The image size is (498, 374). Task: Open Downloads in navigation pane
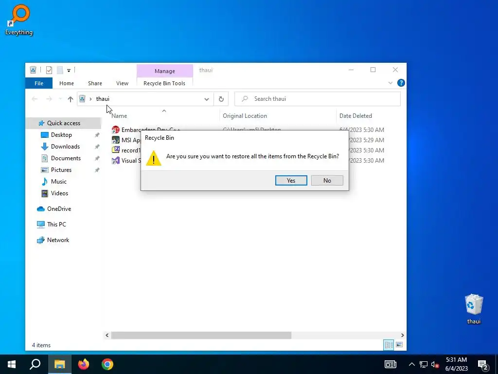[65, 147]
